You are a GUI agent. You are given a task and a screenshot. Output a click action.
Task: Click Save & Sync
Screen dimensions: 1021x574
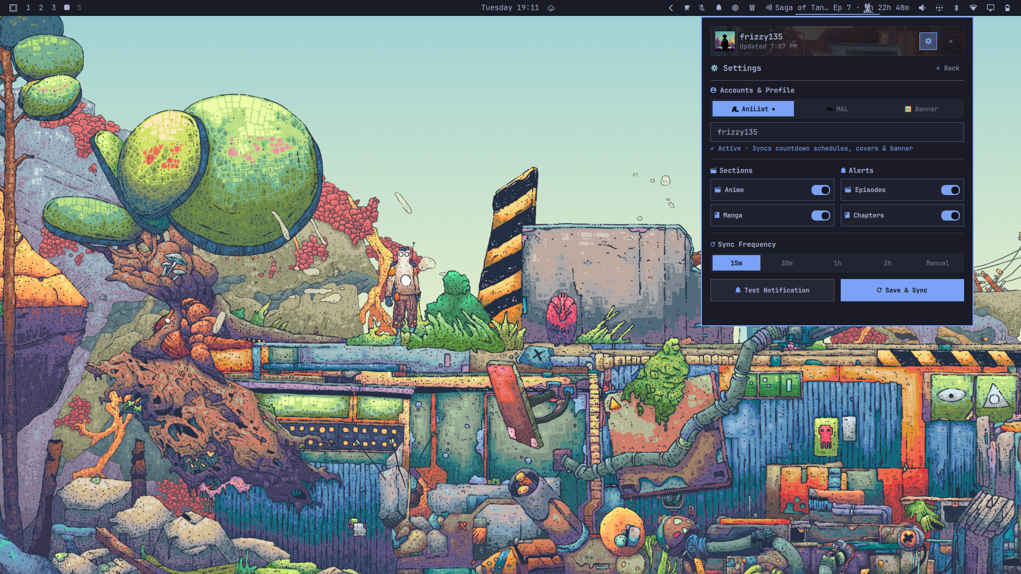[902, 290]
